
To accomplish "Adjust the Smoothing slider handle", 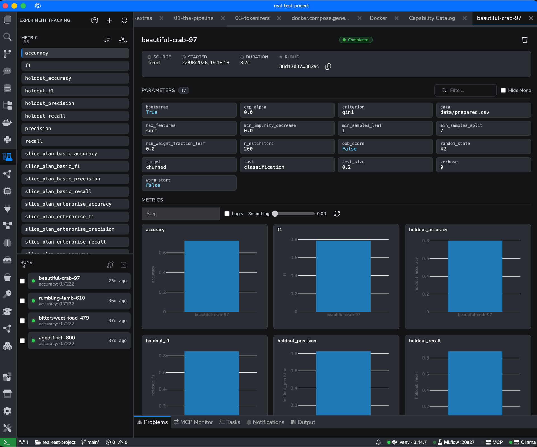I will tap(275, 213).
